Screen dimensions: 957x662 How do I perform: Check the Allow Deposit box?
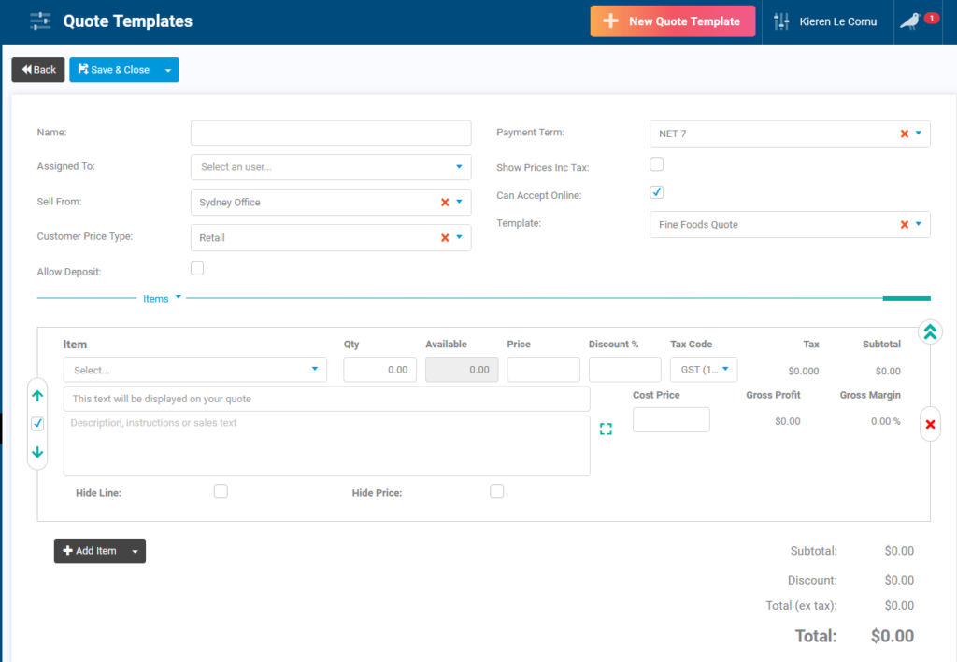click(x=196, y=267)
